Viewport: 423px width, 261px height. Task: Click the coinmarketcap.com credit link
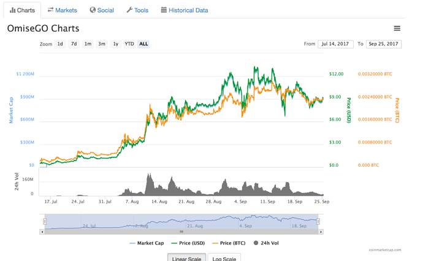click(385, 250)
